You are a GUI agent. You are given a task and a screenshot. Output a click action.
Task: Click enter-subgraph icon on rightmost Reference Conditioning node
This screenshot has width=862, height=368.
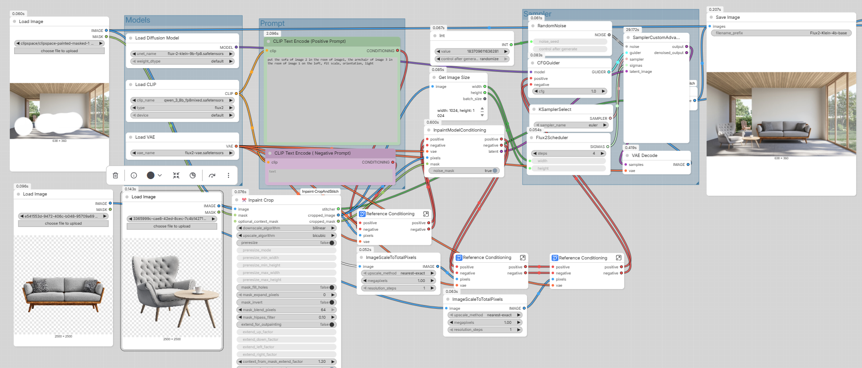tap(618, 258)
